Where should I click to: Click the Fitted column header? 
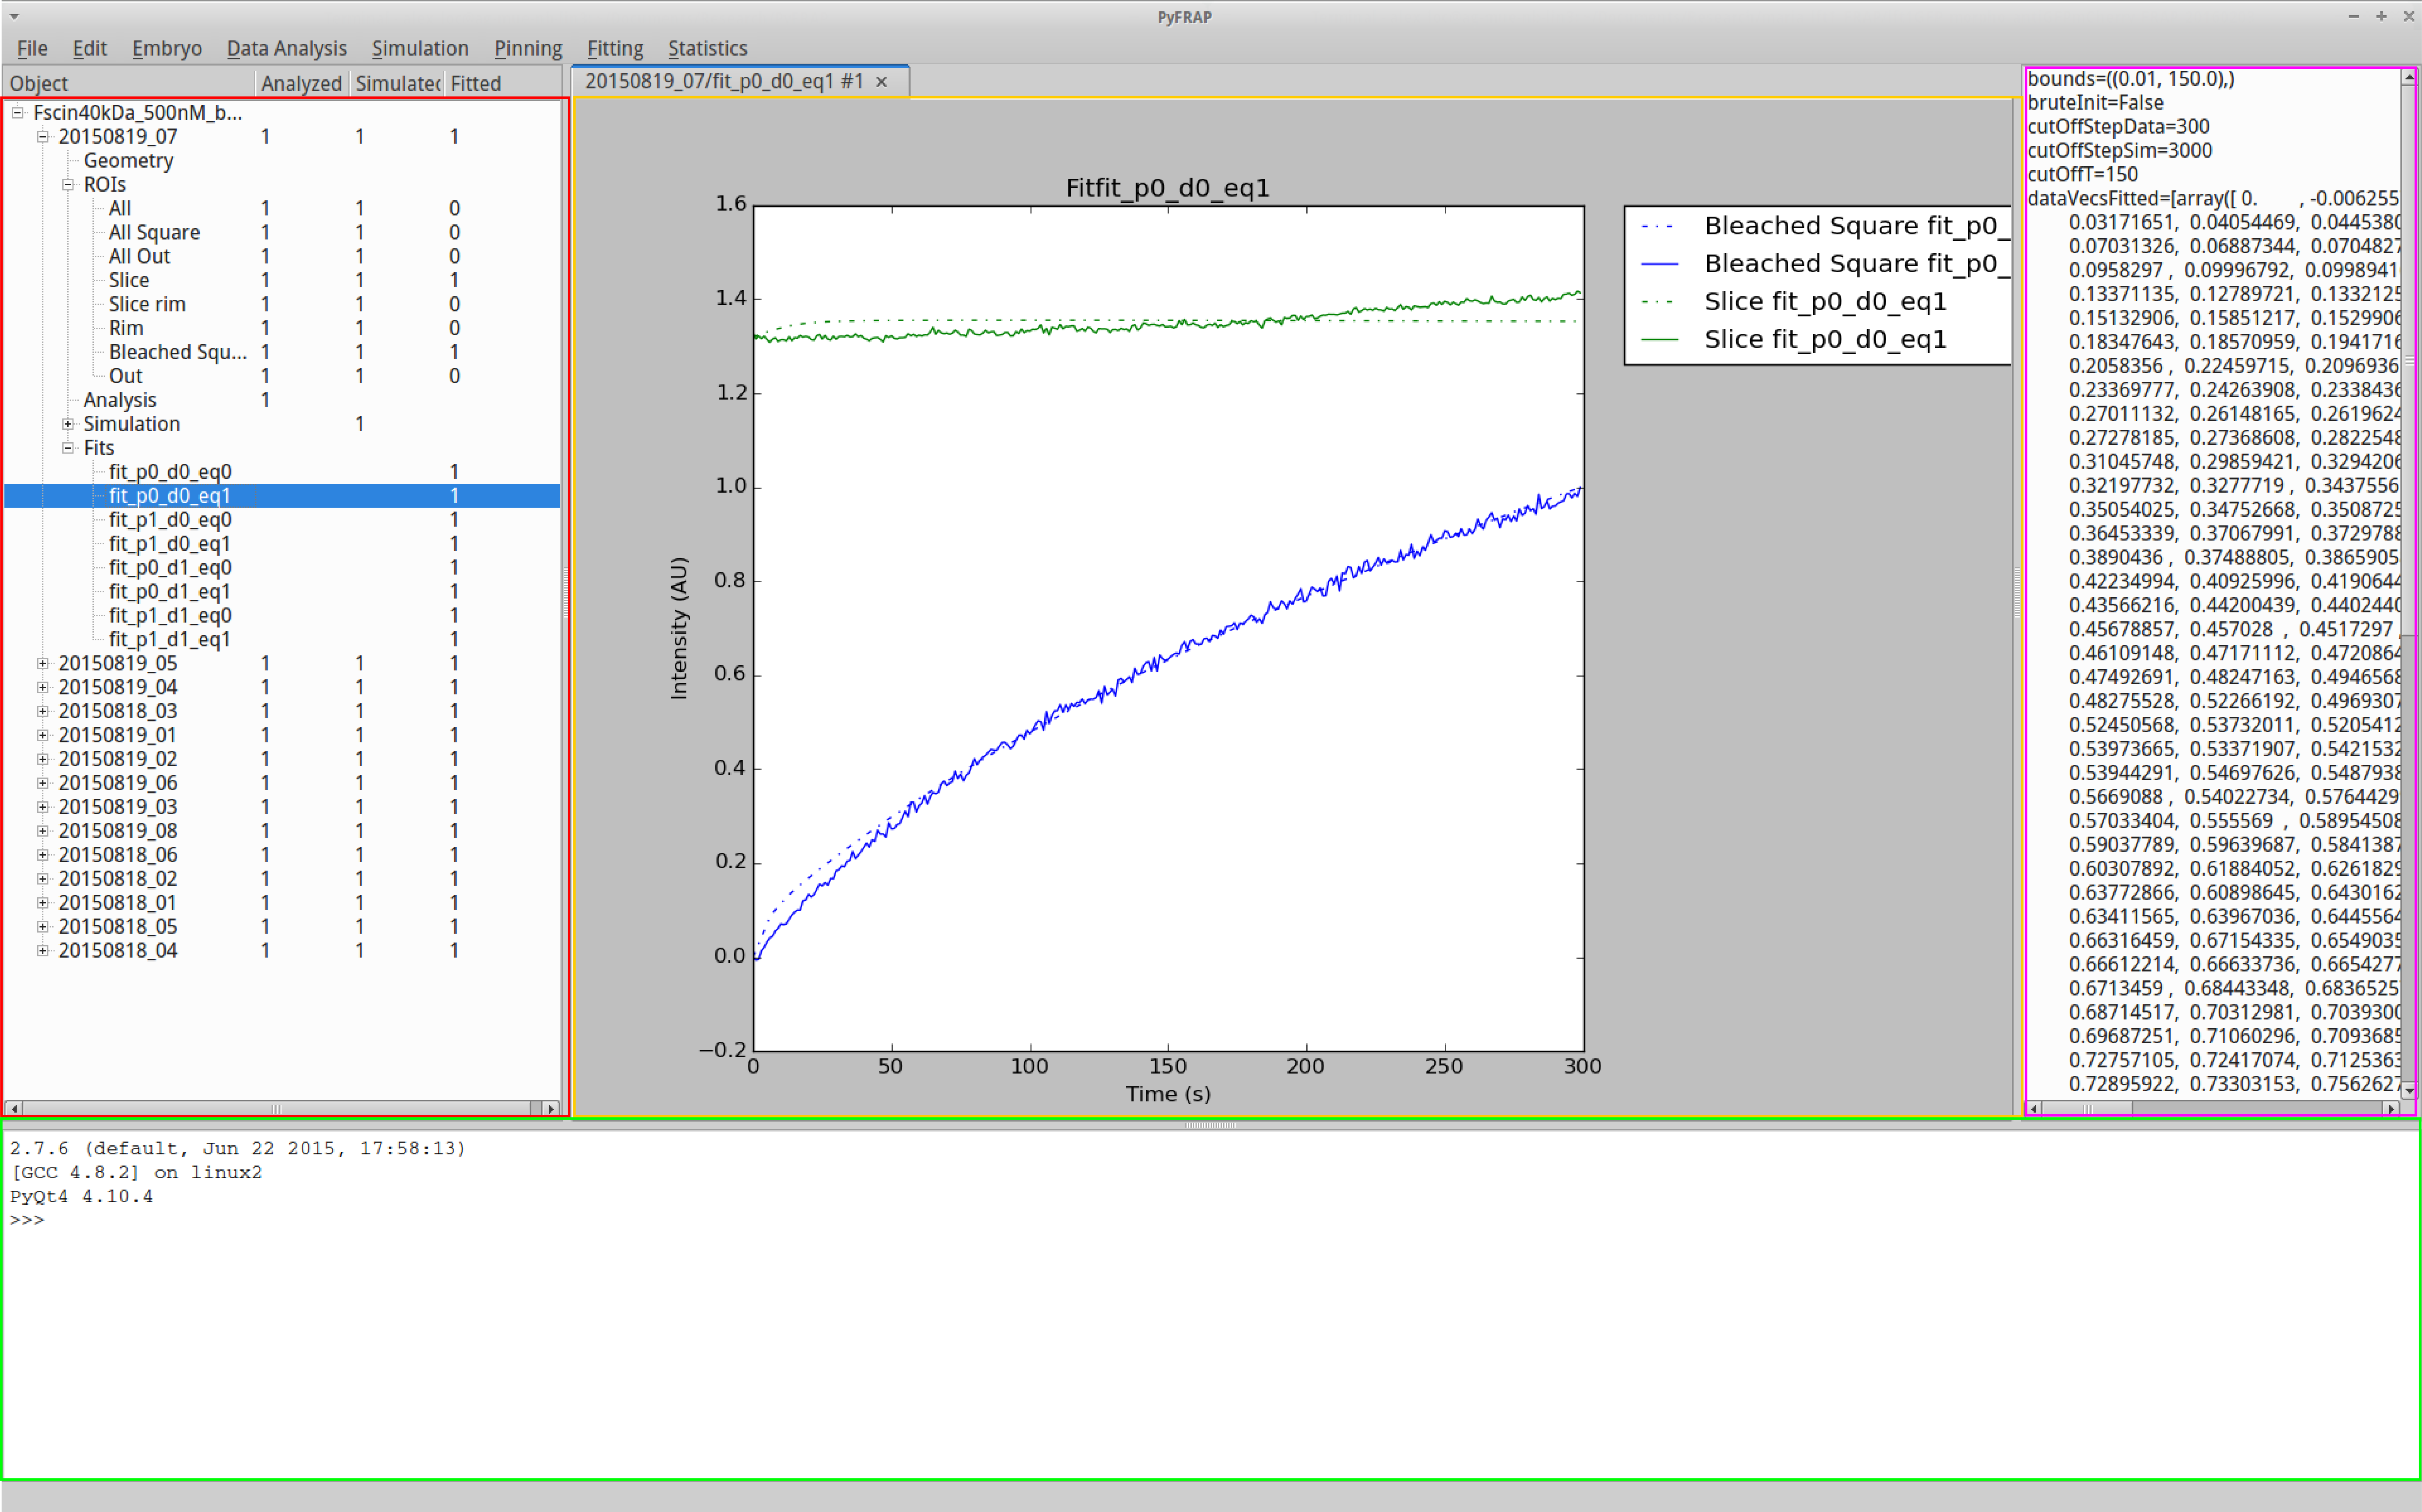pos(503,83)
